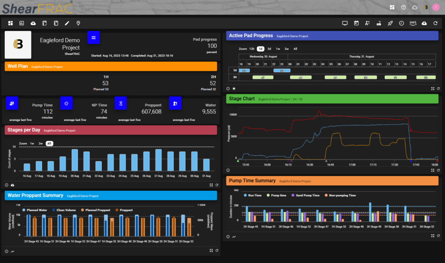Click the rocket icon in the toolbar
445x263 pixels.
coord(390,23)
